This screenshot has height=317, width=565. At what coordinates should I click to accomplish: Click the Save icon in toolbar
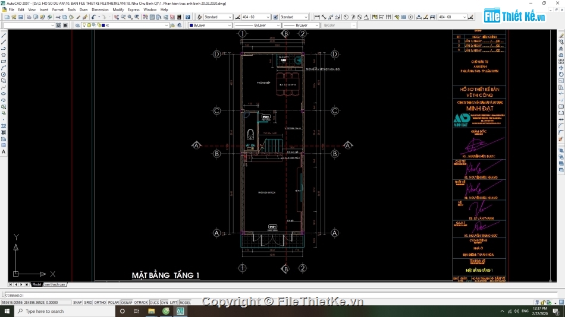[21, 17]
